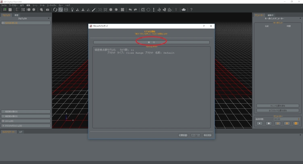The width and height of the screenshot is (303, 164).
Task: Switch to the プロジェクト tab
Action: coord(7,15)
